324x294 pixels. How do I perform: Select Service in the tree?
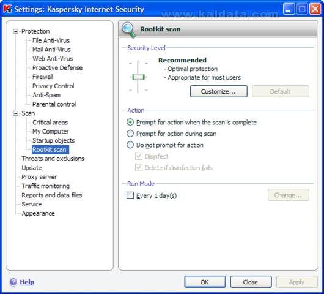[x=32, y=205]
